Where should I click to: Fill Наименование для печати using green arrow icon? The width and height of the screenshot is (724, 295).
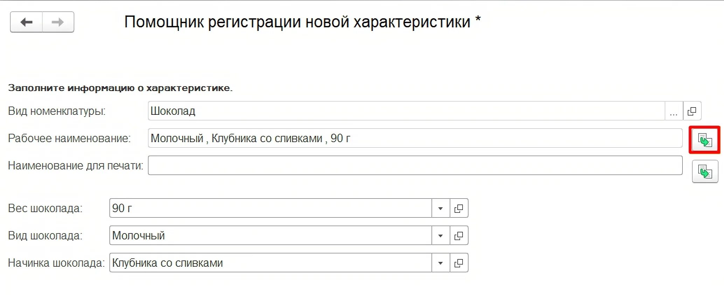point(705,172)
